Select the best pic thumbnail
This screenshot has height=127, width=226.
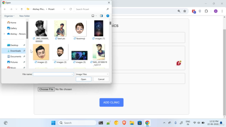pyautogui.click(x=60, y=28)
